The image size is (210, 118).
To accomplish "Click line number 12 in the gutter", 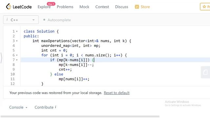I will click(12, 84).
